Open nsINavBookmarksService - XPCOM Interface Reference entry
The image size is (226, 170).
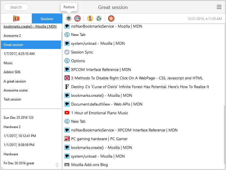124,130
